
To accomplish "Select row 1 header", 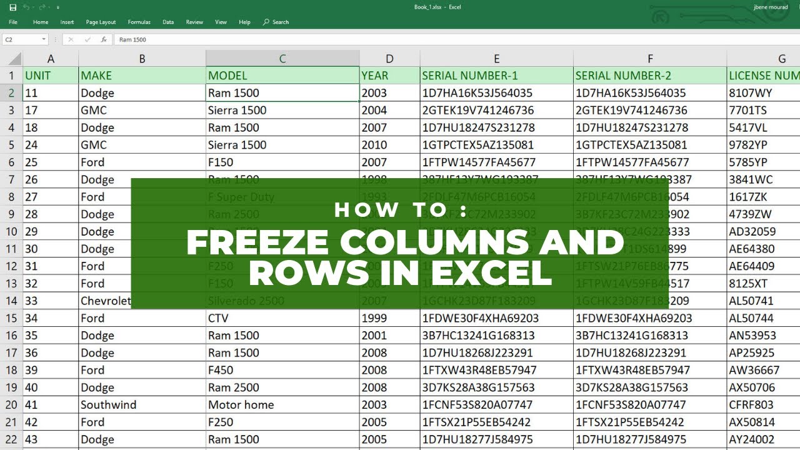I will point(11,76).
